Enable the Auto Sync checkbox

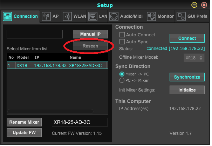point(122,42)
